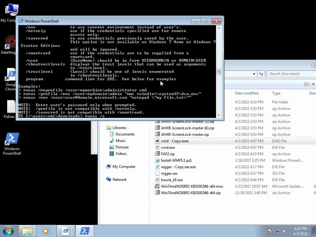
Task: Open the volume speaker tray icon
Action: (x=285, y=231)
